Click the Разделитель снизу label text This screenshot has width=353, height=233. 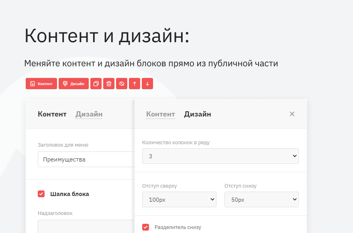click(x=178, y=227)
